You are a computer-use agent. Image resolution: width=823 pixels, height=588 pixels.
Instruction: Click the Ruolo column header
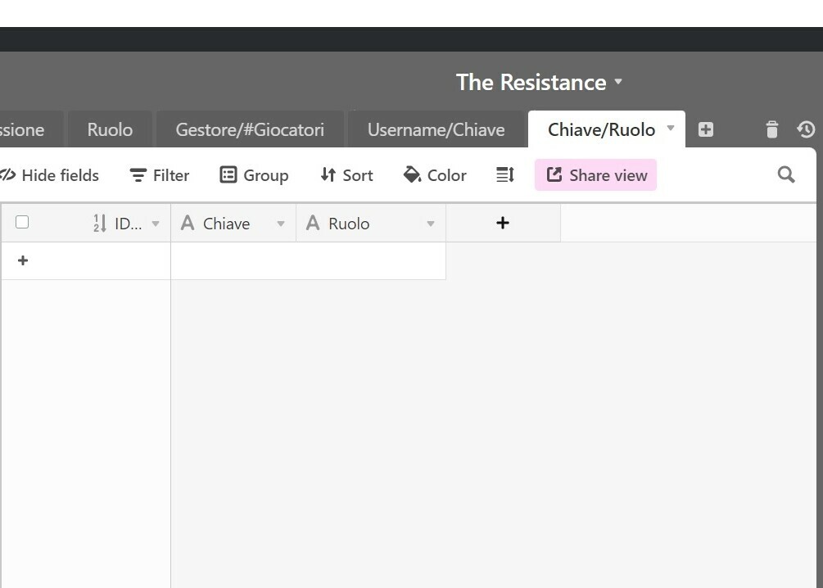(x=371, y=223)
